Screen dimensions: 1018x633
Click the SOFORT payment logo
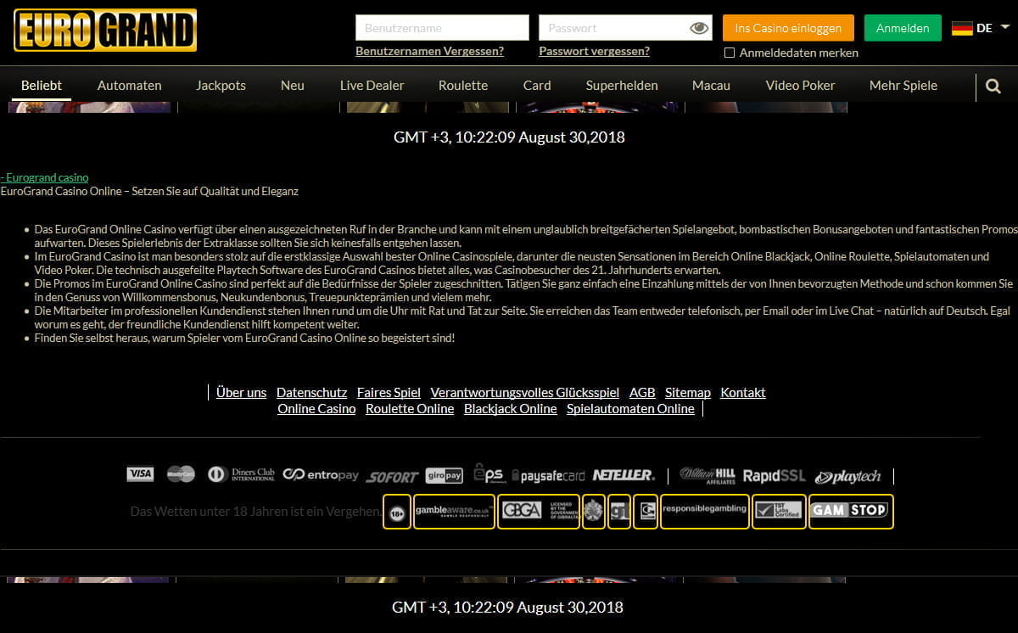[x=392, y=476]
